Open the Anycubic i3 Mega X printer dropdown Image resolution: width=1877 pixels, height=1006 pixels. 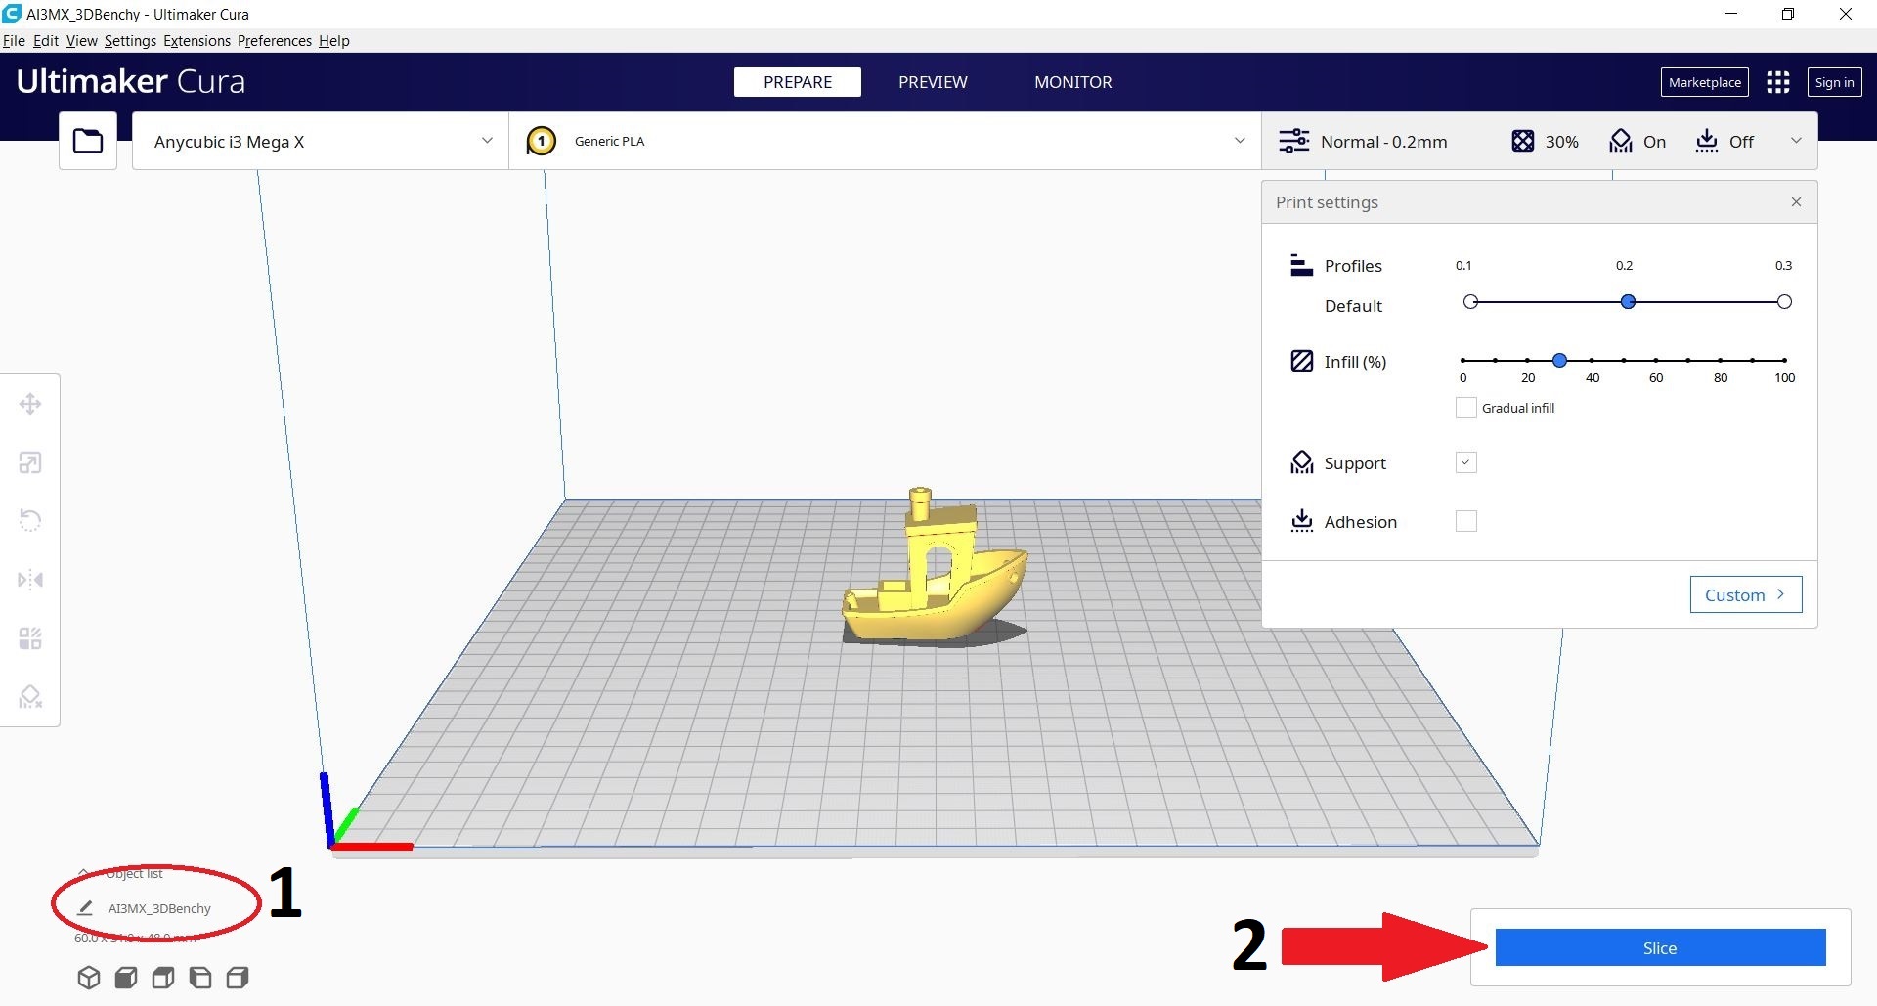click(x=321, y=141)
